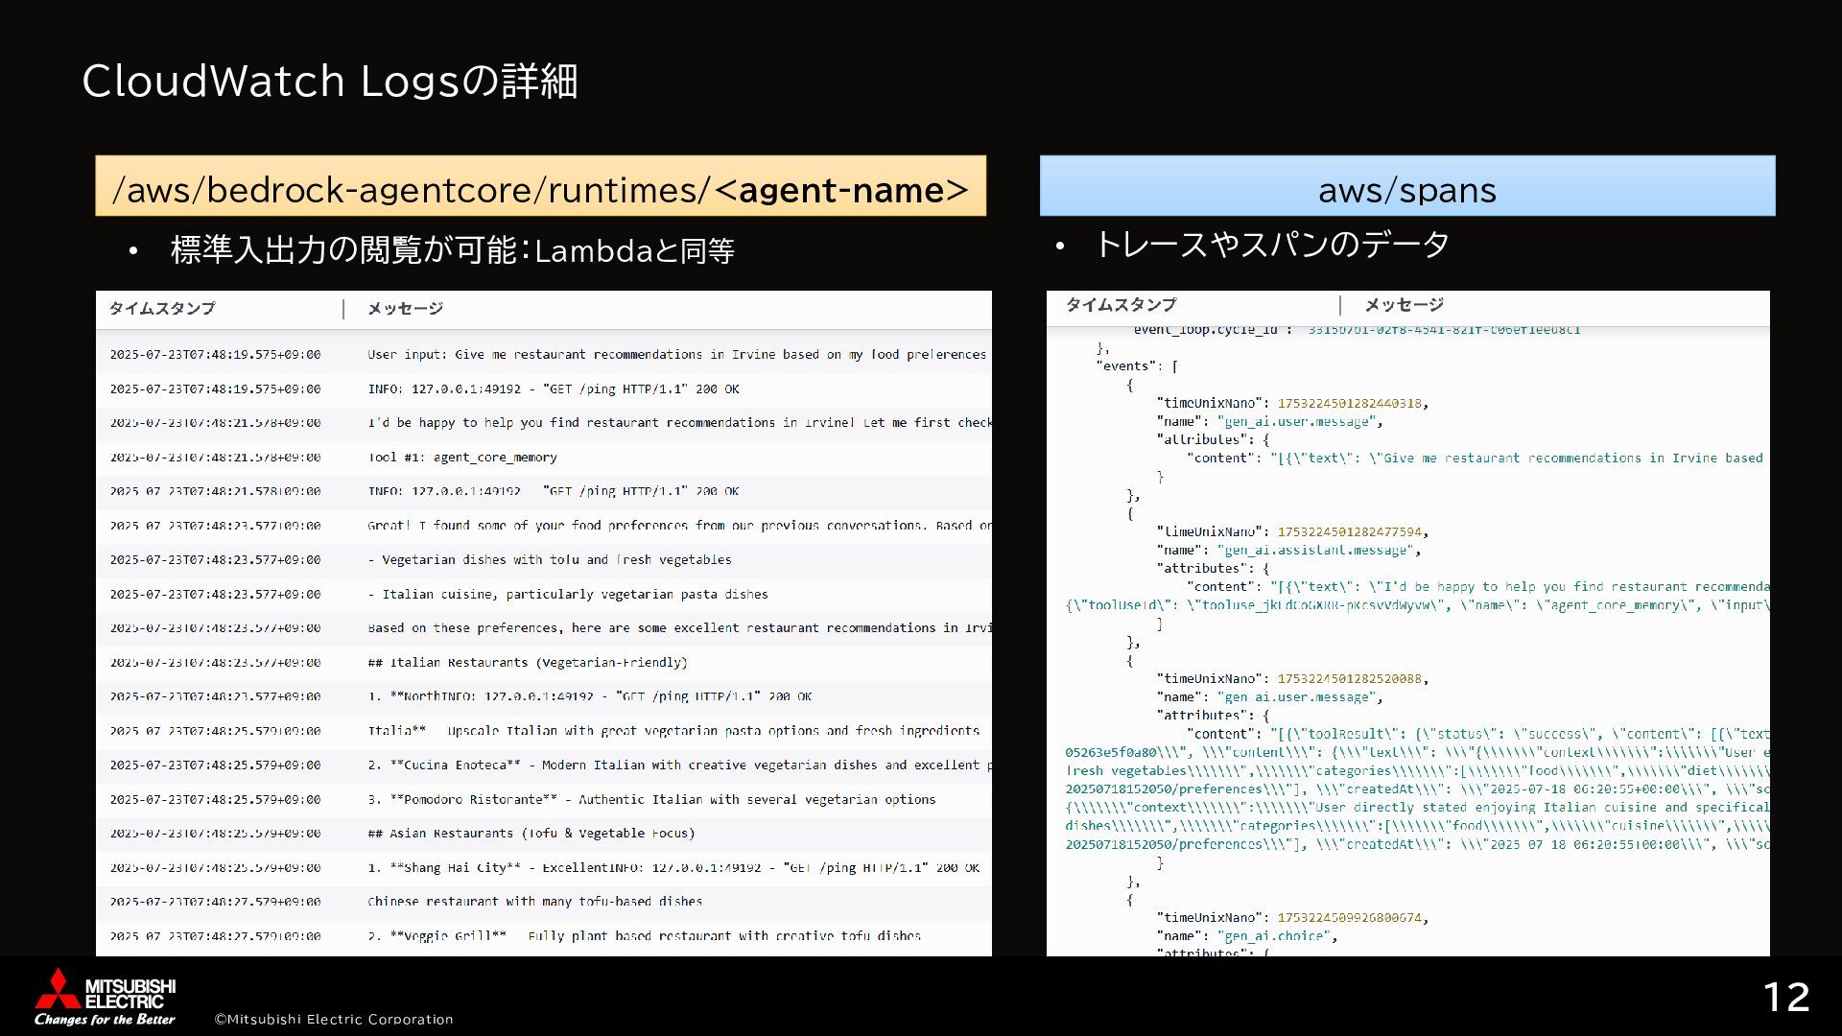This screenshot has width=1842, height=1036.
Task: Click '3. **Pomodoro Ristorante**' log row
Action: [544, 799]
